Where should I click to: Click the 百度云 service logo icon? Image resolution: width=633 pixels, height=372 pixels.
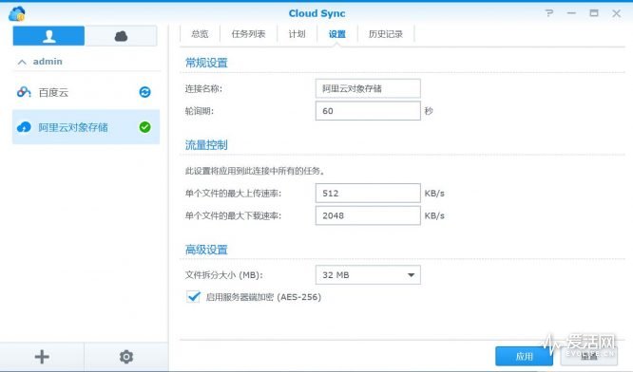(24, 92)
